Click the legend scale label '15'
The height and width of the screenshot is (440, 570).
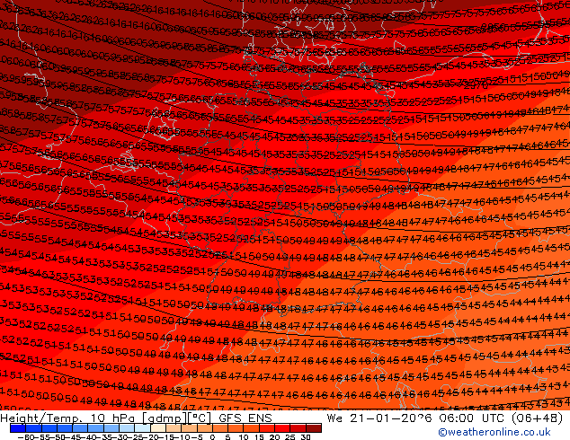coord(260,437)
